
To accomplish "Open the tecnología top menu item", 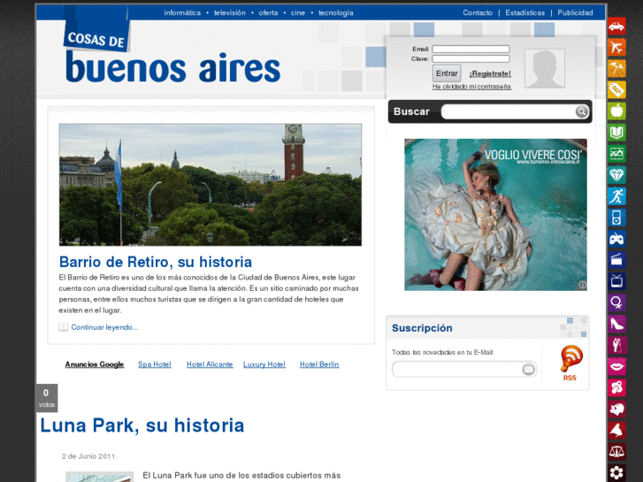I will (336, 12).
